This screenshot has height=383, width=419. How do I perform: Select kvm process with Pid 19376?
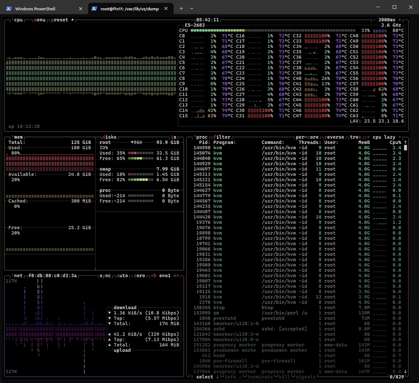[297, 222]
